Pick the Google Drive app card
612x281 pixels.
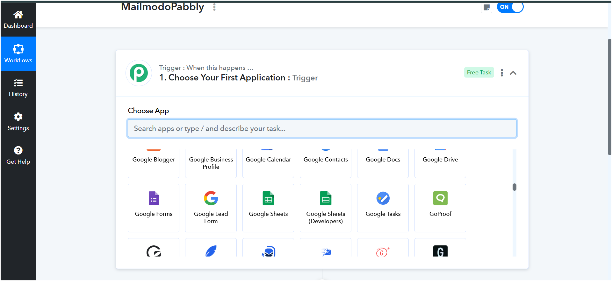coord(440,163)
